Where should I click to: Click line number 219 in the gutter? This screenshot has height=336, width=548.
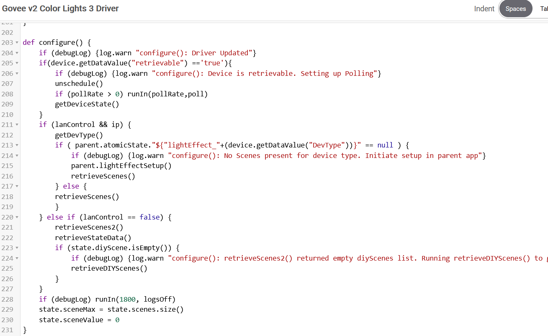pos(8,207)
